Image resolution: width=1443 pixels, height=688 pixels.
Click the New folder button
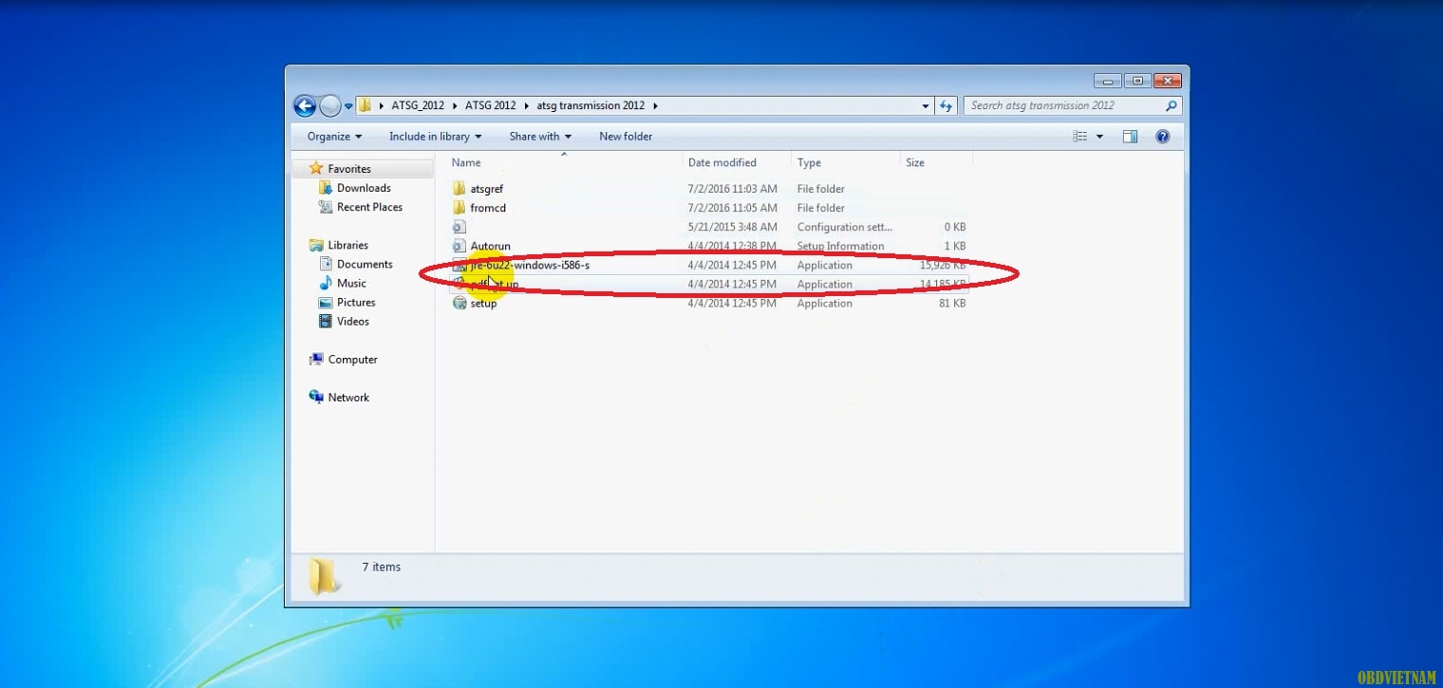click(626, 137)
